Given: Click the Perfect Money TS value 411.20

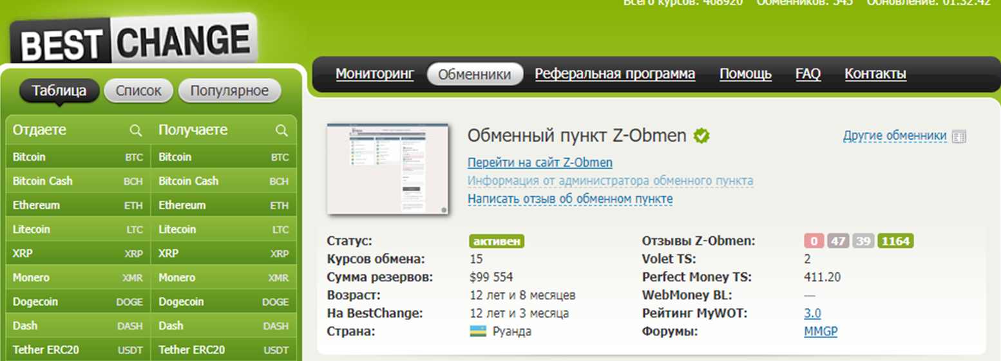Looking at the screenshot, I should point(823,278).
